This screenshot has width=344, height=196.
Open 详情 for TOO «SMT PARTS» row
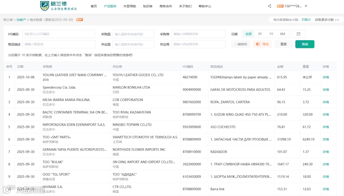tap(326, 139)
